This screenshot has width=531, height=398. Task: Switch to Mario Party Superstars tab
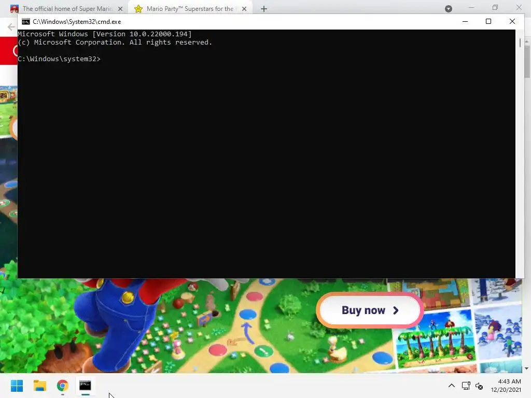190,9
